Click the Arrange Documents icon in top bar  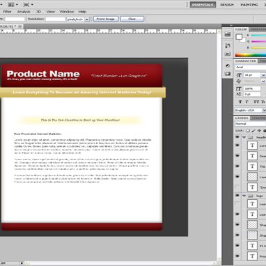point(11,4)
